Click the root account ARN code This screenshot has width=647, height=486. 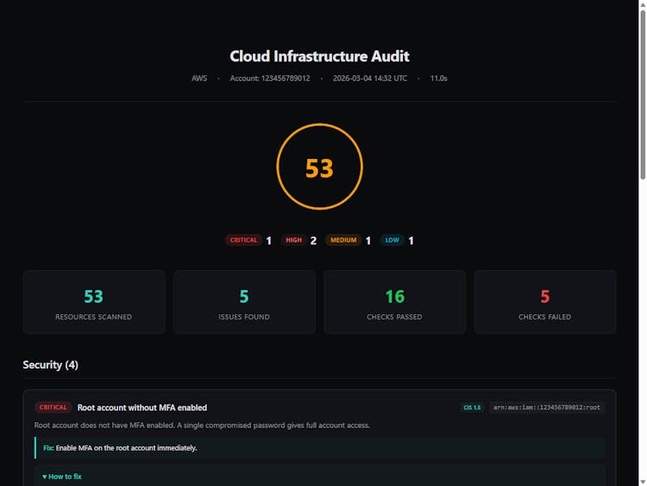(x=547, y=407)
